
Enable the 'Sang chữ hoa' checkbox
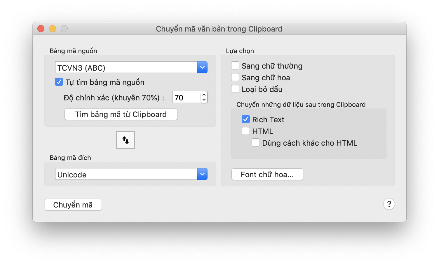point(235,77)
